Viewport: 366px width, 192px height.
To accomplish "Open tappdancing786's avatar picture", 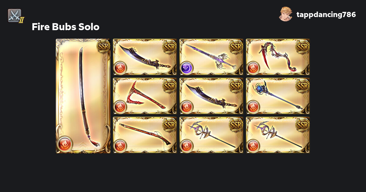I will (286, 14).
